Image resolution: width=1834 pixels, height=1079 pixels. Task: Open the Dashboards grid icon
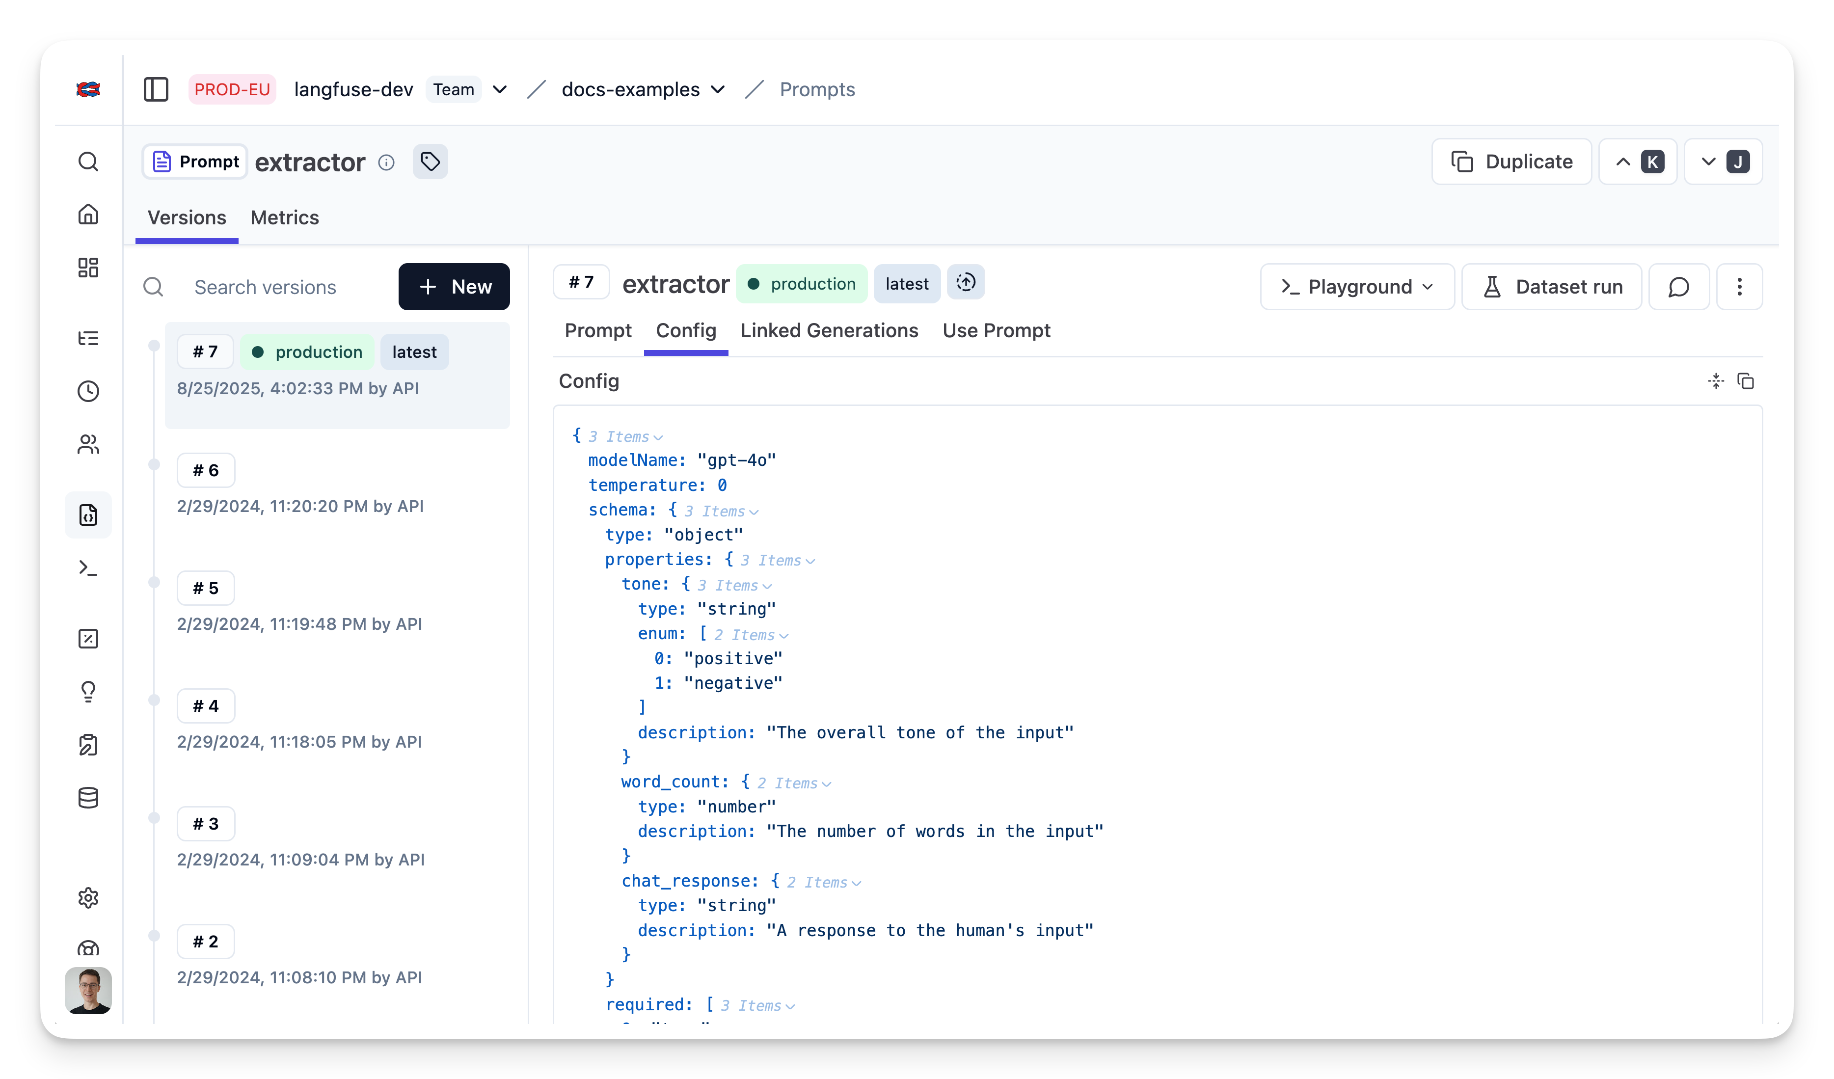88,268
